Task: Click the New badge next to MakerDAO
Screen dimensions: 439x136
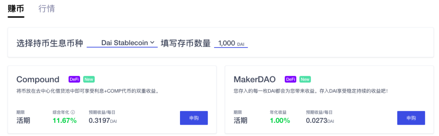Action: 305,79
